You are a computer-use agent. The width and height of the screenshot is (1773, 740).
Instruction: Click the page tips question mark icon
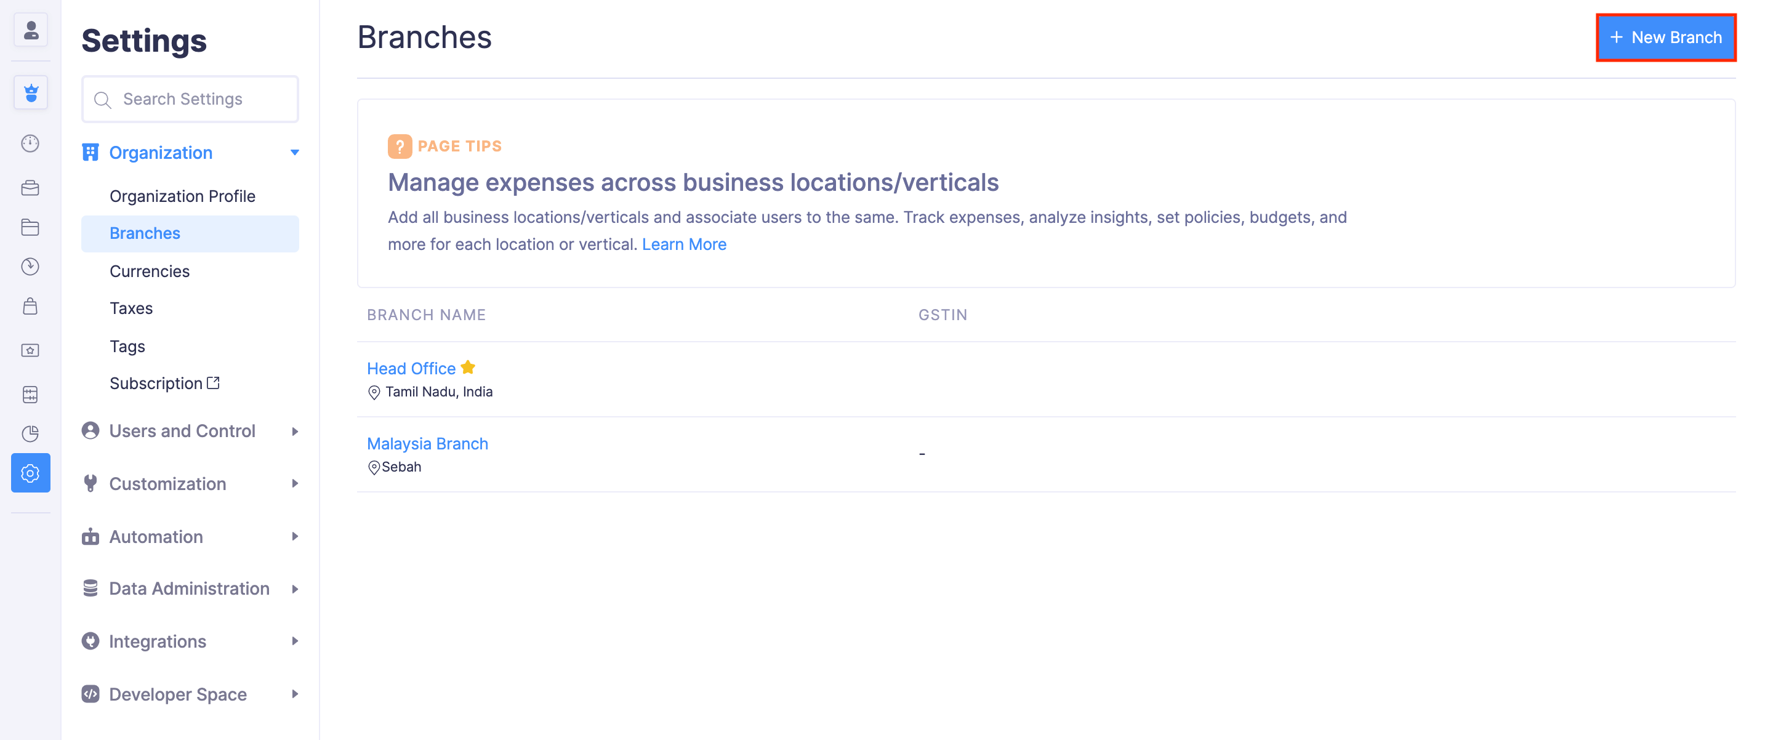coord(399,146)
